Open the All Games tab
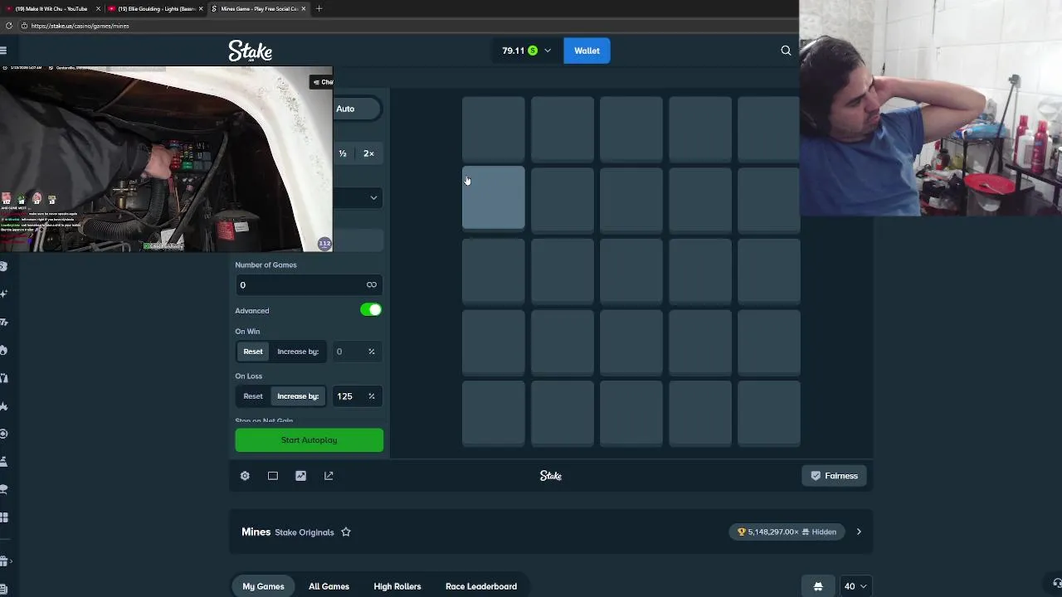1062x597 pixels. (329, 586)
